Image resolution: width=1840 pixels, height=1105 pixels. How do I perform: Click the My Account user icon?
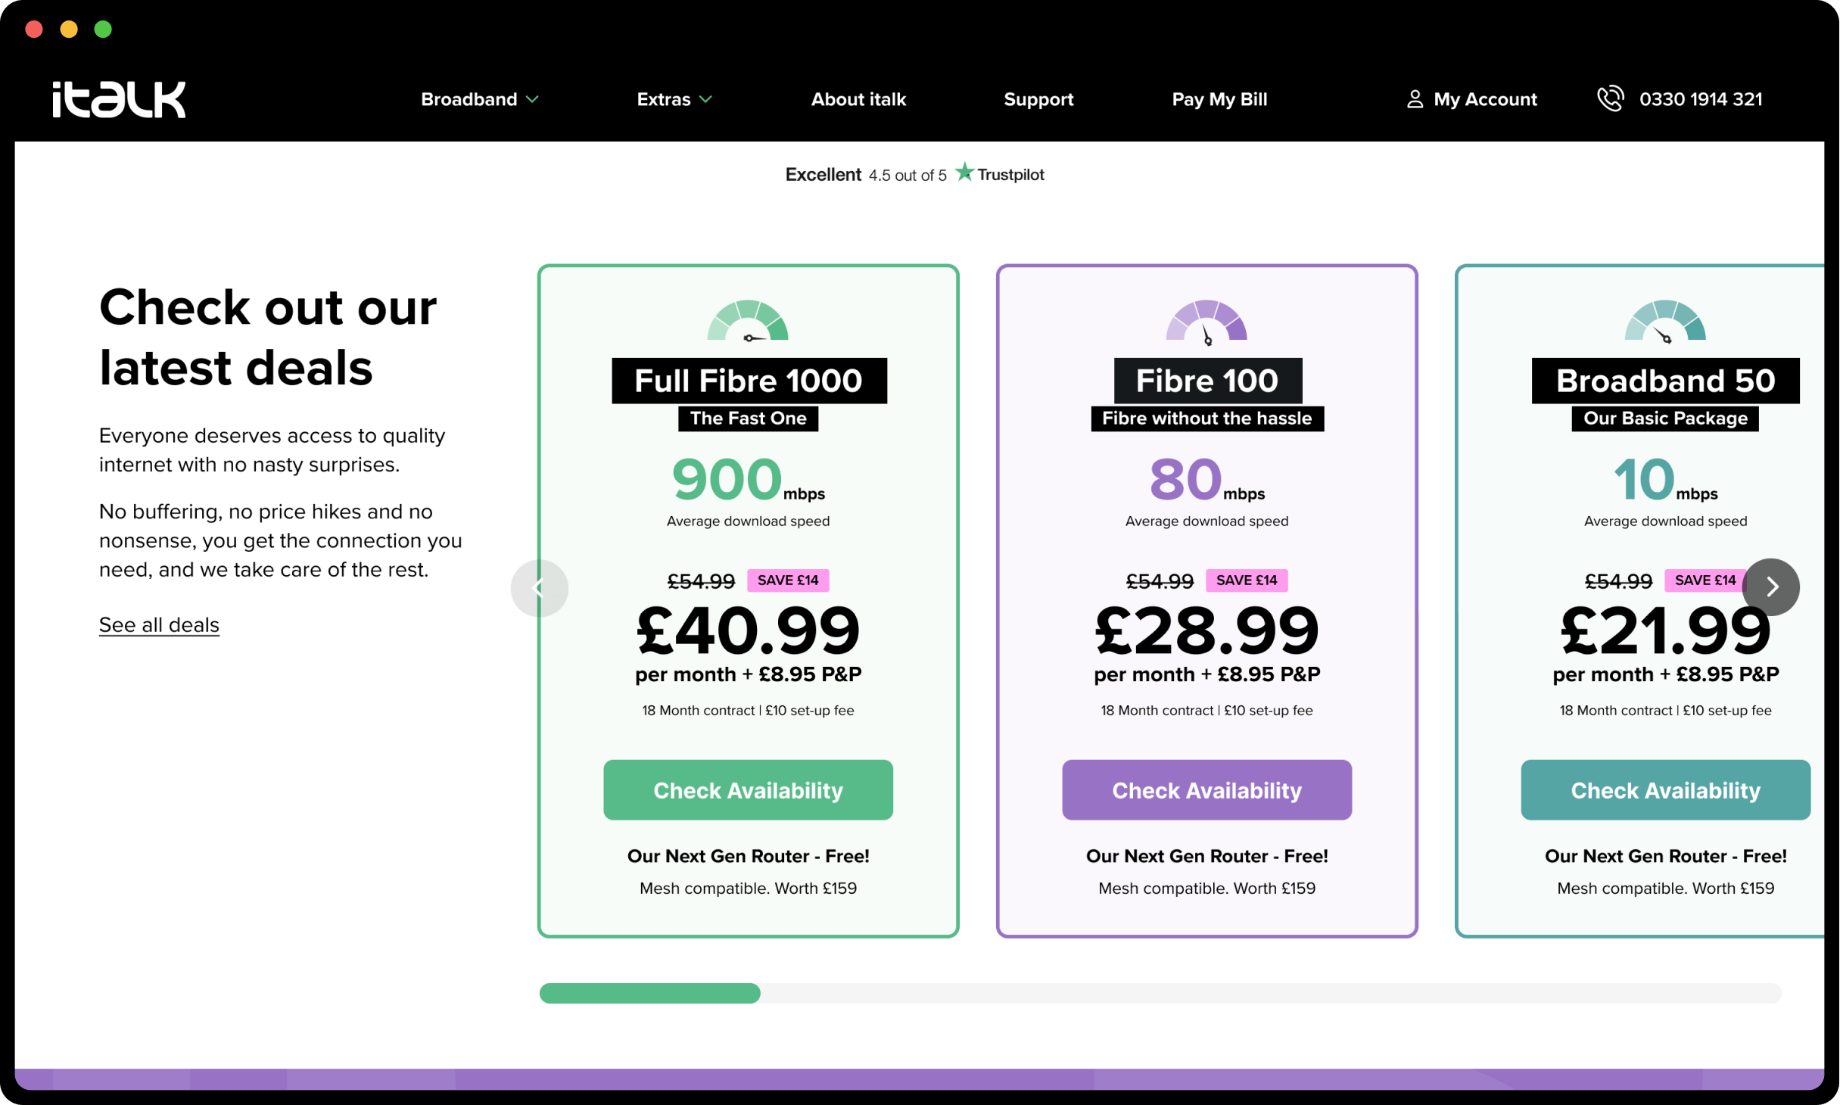coord(1414,99)
